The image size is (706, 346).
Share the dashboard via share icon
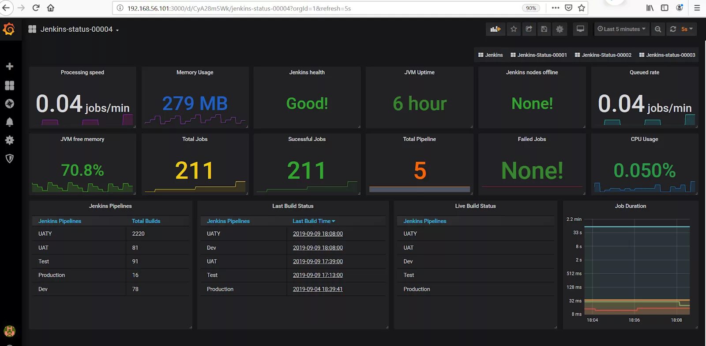529,29
